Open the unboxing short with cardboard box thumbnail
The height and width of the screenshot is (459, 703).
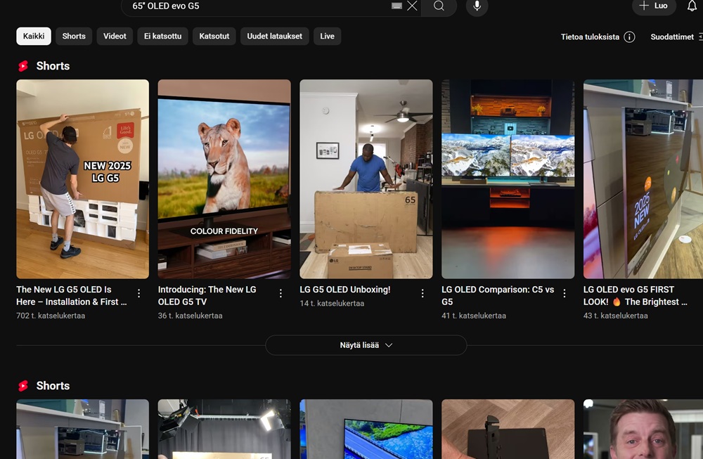pyautogui.click(x=366, y=179)
